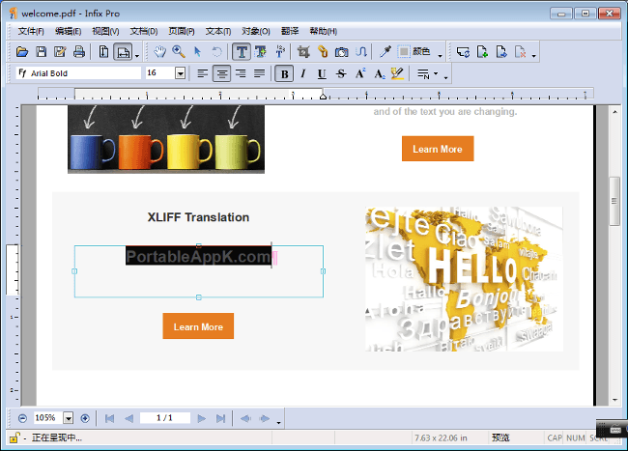Activate the Text edit tool

tap(242, 51)
